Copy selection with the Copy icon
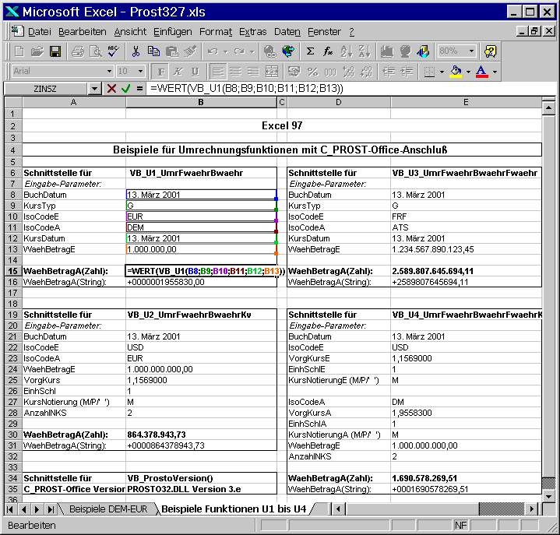Image resolution: width=560 pixels, height=535 pixels. pos(153,51)
